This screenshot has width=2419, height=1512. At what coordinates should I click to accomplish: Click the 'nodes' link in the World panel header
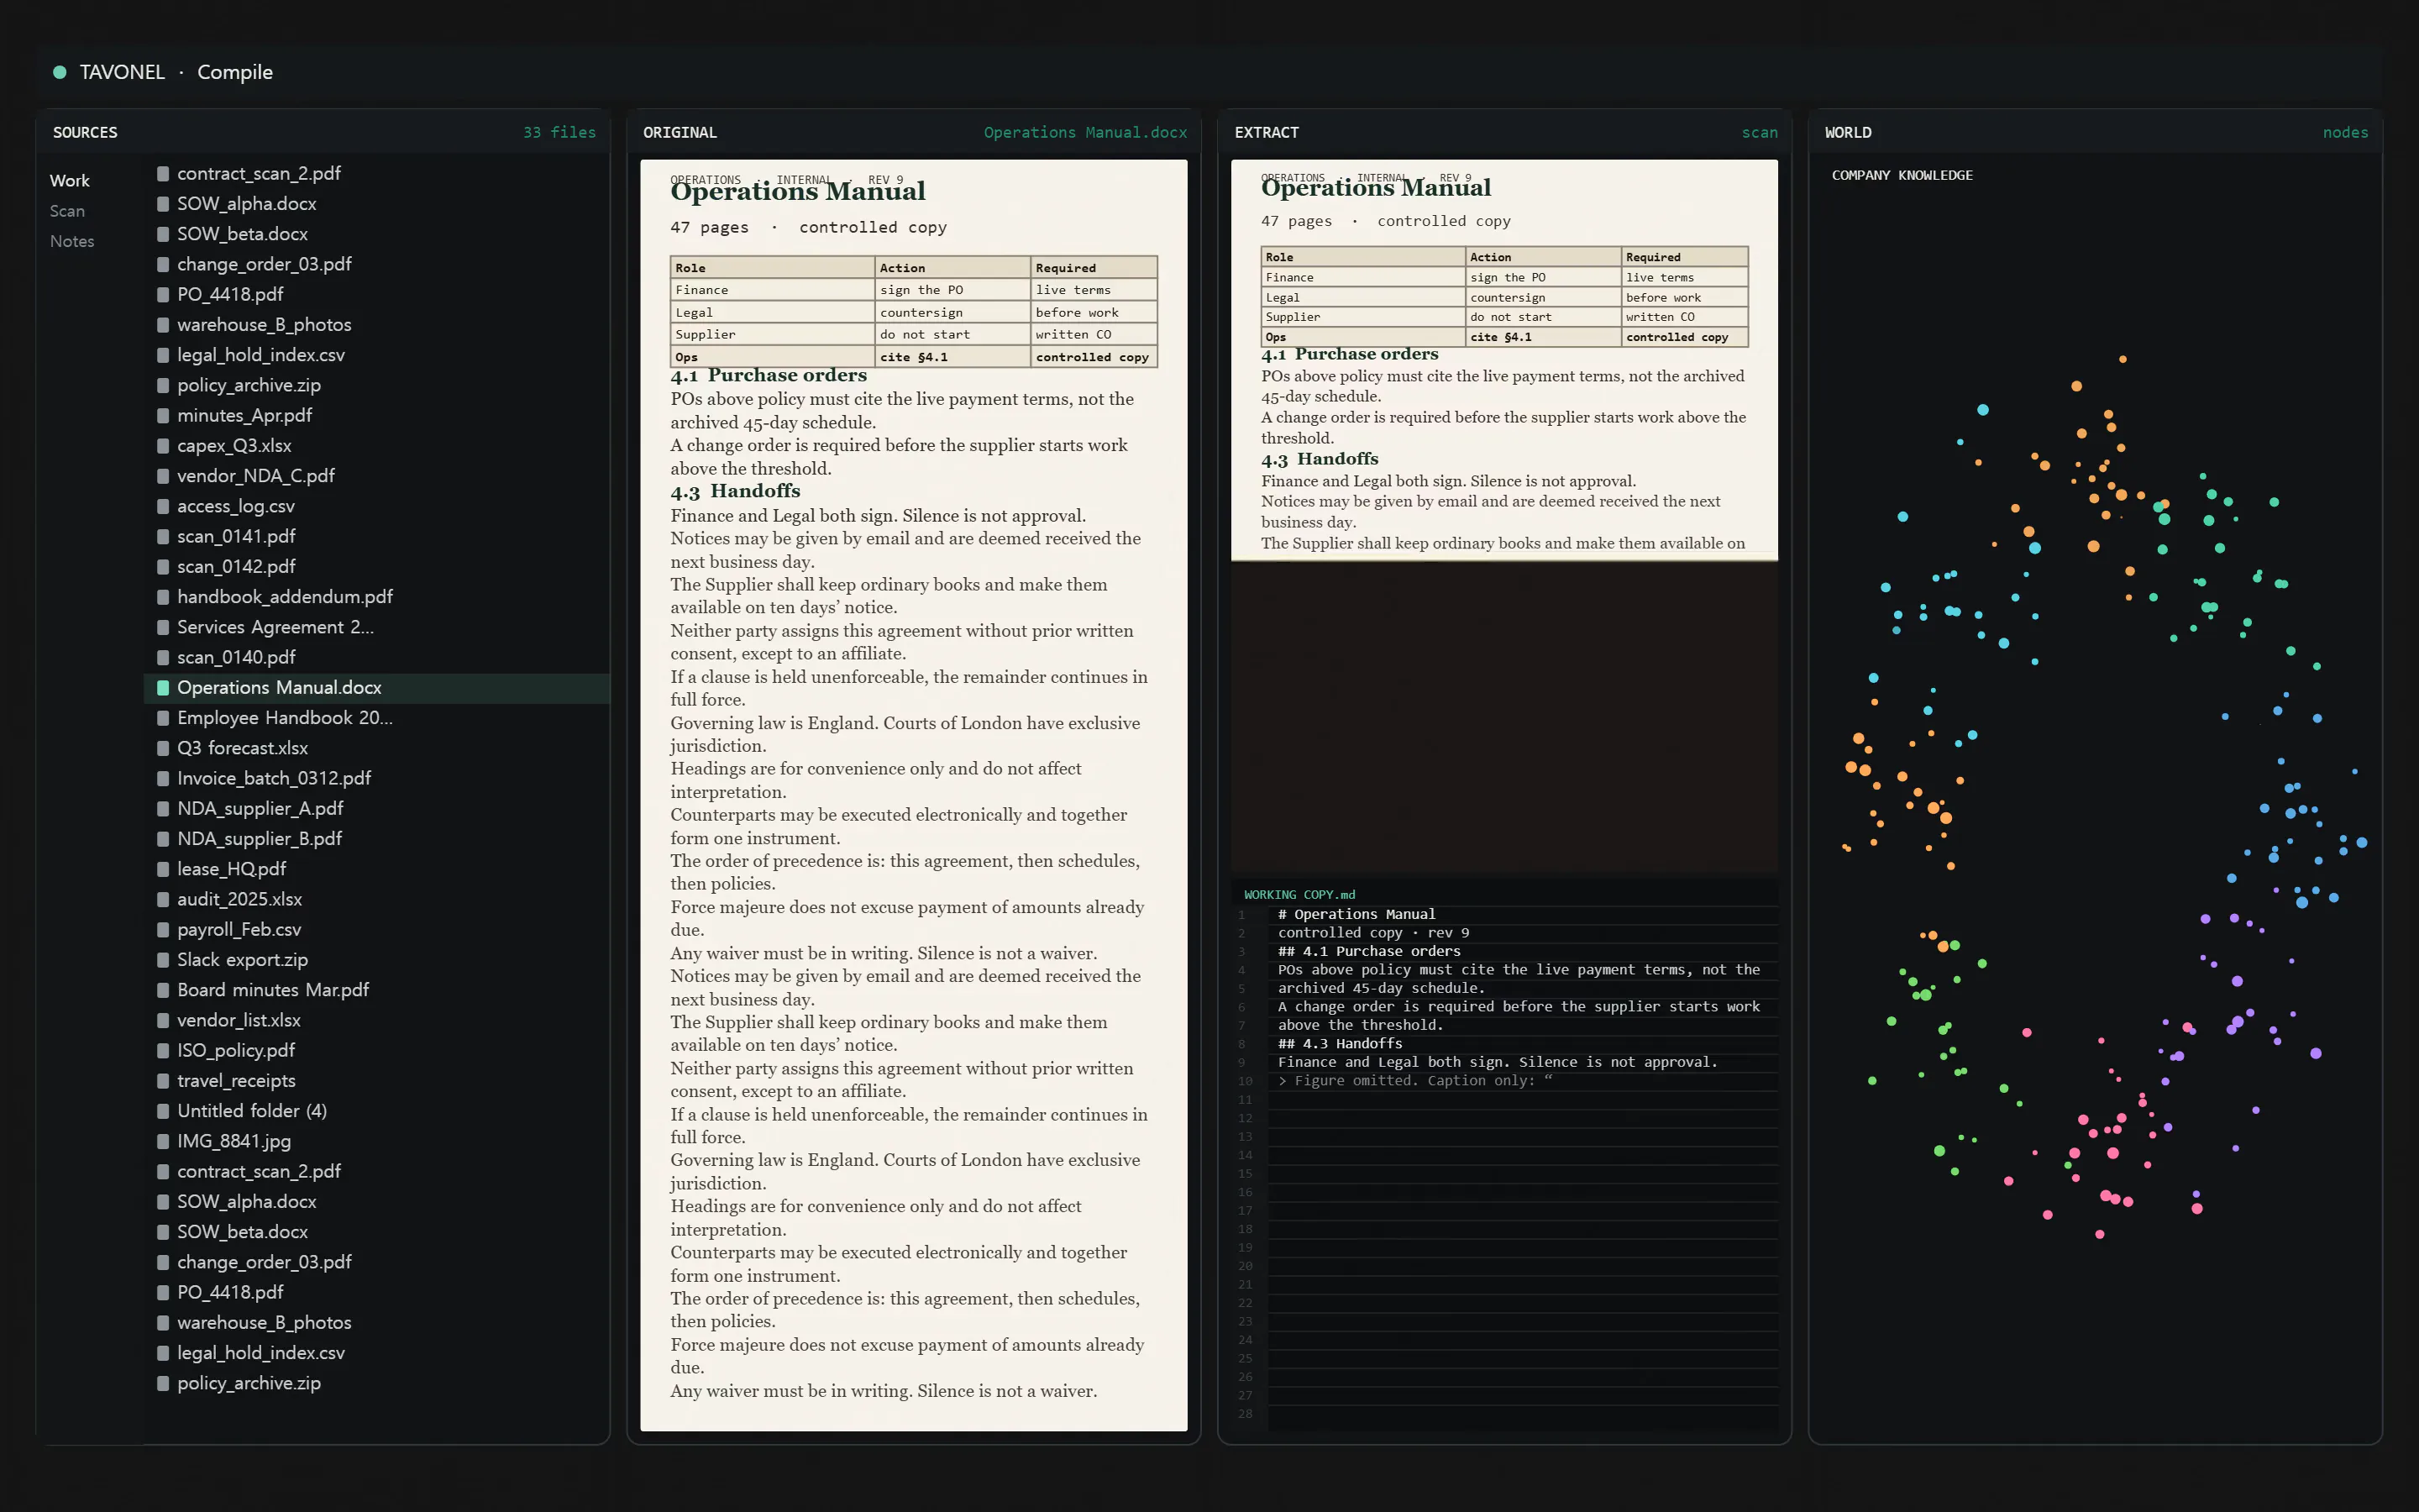(x=2345, y=132)
